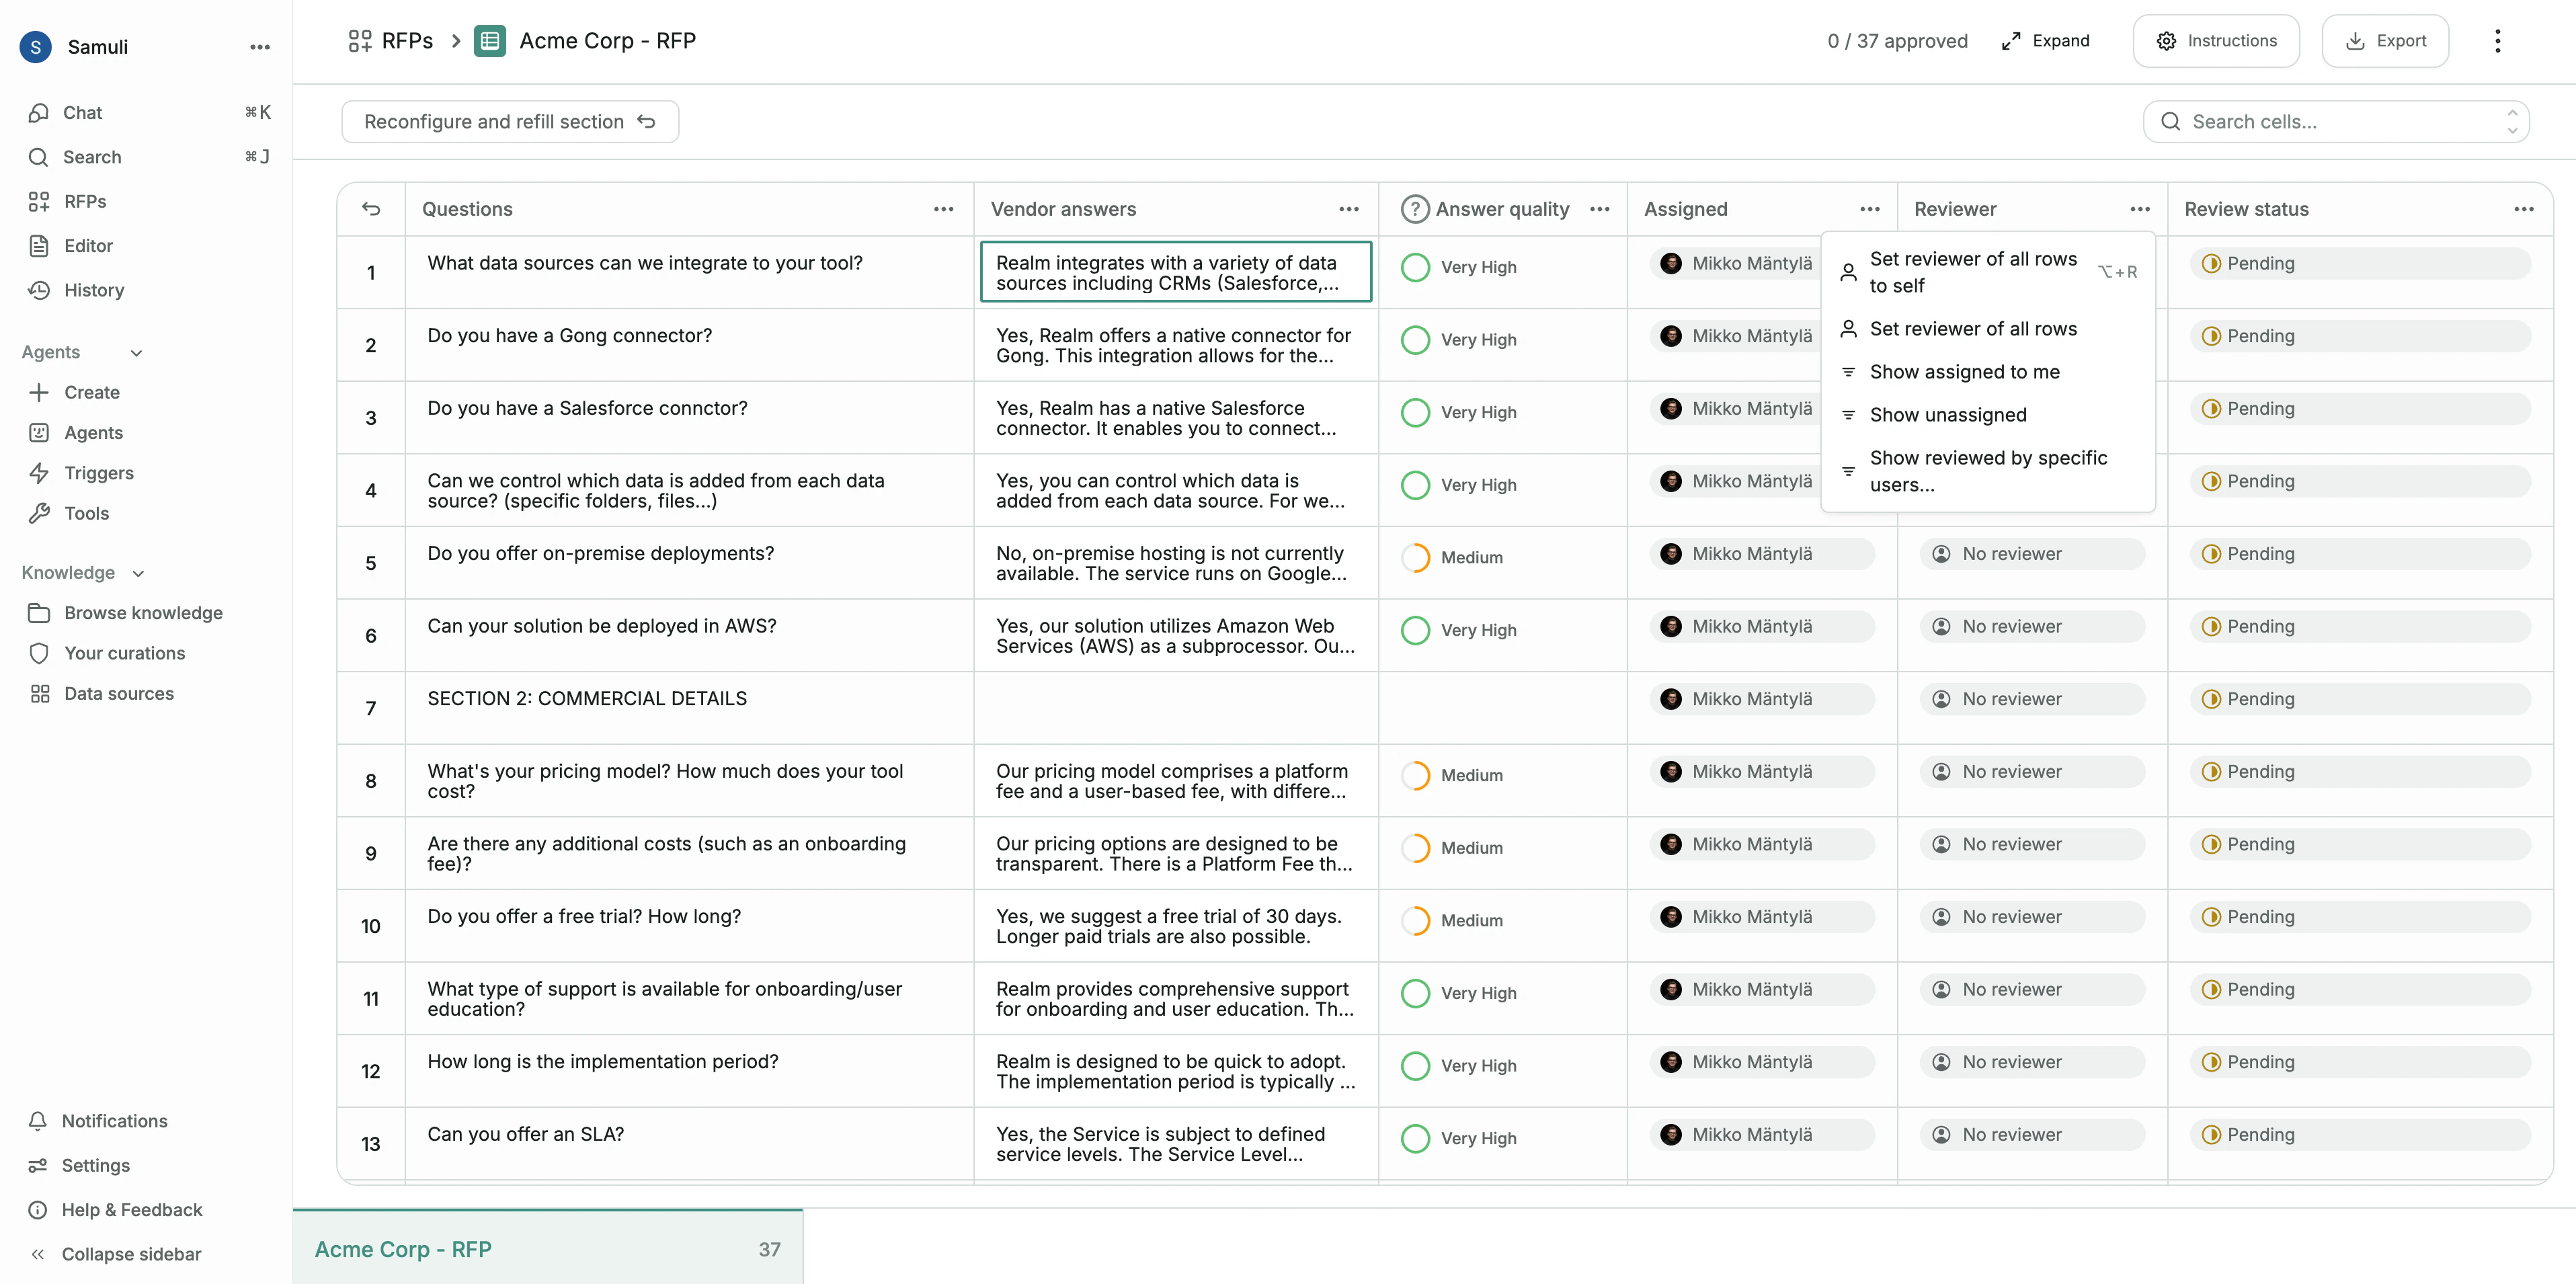The image size is (2576, 1284).
Task: Open Triggers lightning icon in sidebar
Action: (39, 473)
